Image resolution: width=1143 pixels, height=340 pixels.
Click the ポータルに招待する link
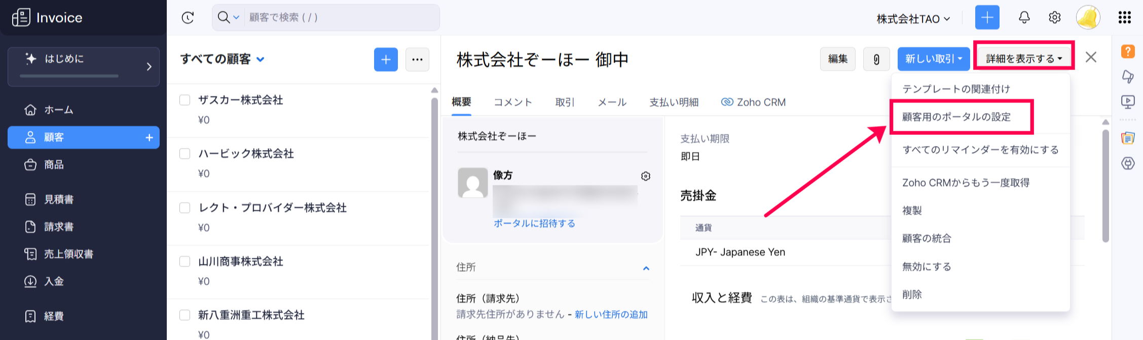click(534, 224)
